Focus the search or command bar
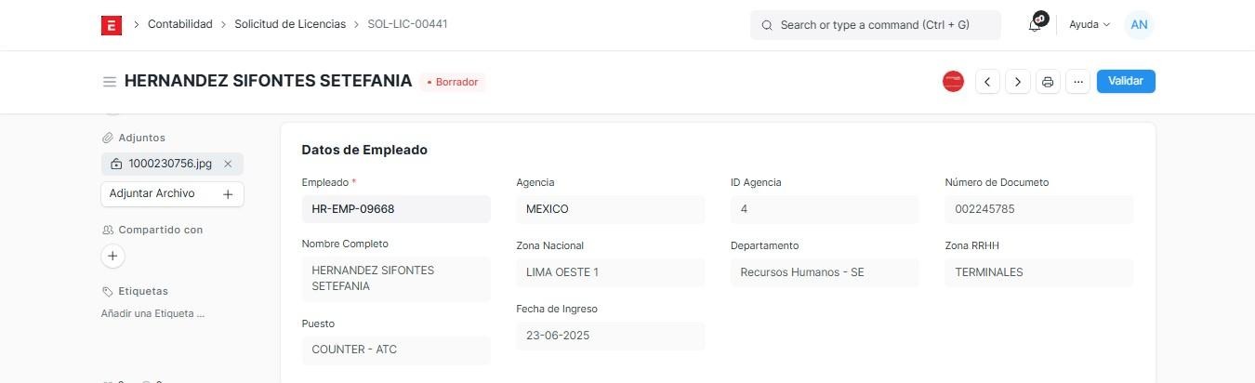Image resolution: width=1255 pixels, height=383 pixels. pyautogui.click(x=876, y=25)
